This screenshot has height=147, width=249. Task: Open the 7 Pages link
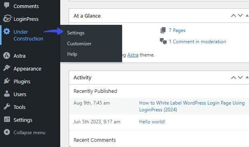(177, 30)
